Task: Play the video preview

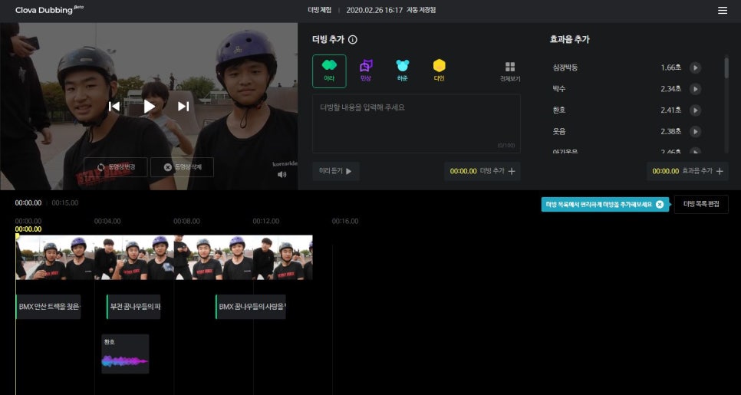Action: 149,107
